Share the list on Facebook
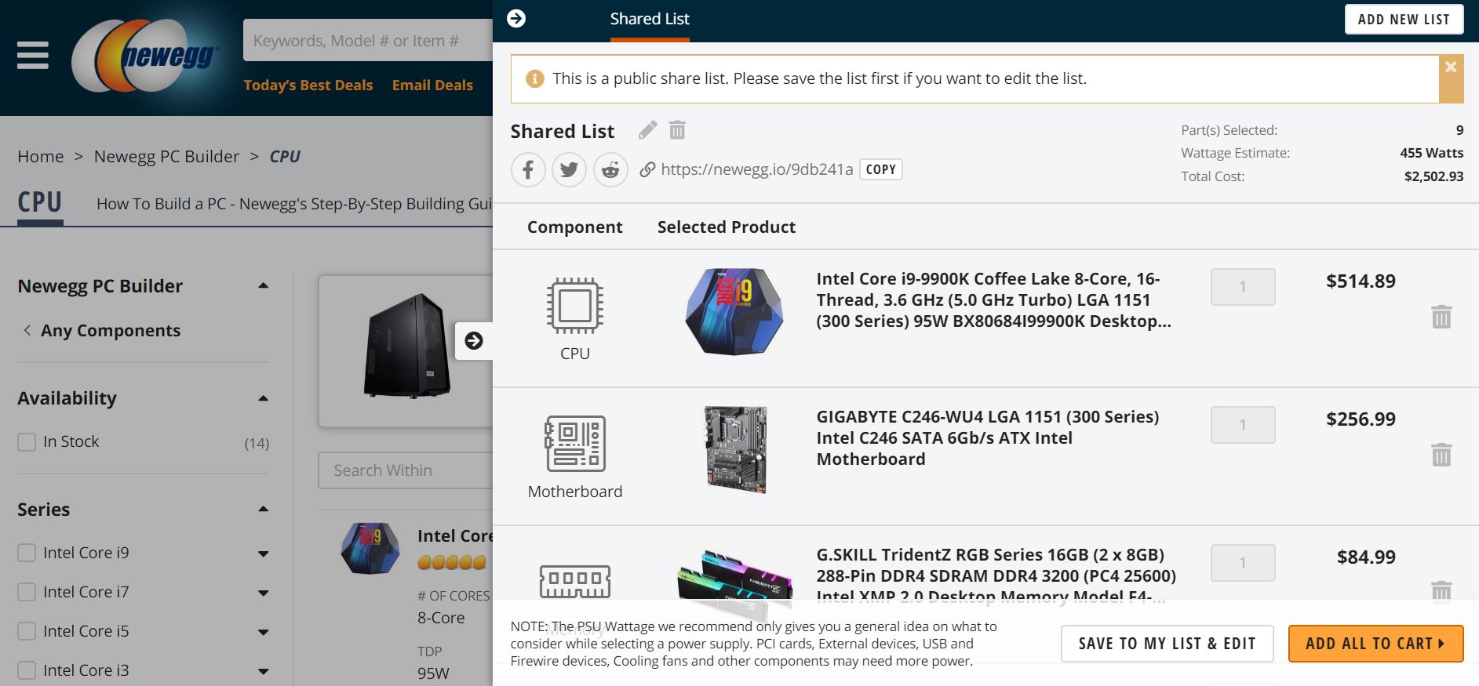 529,169
